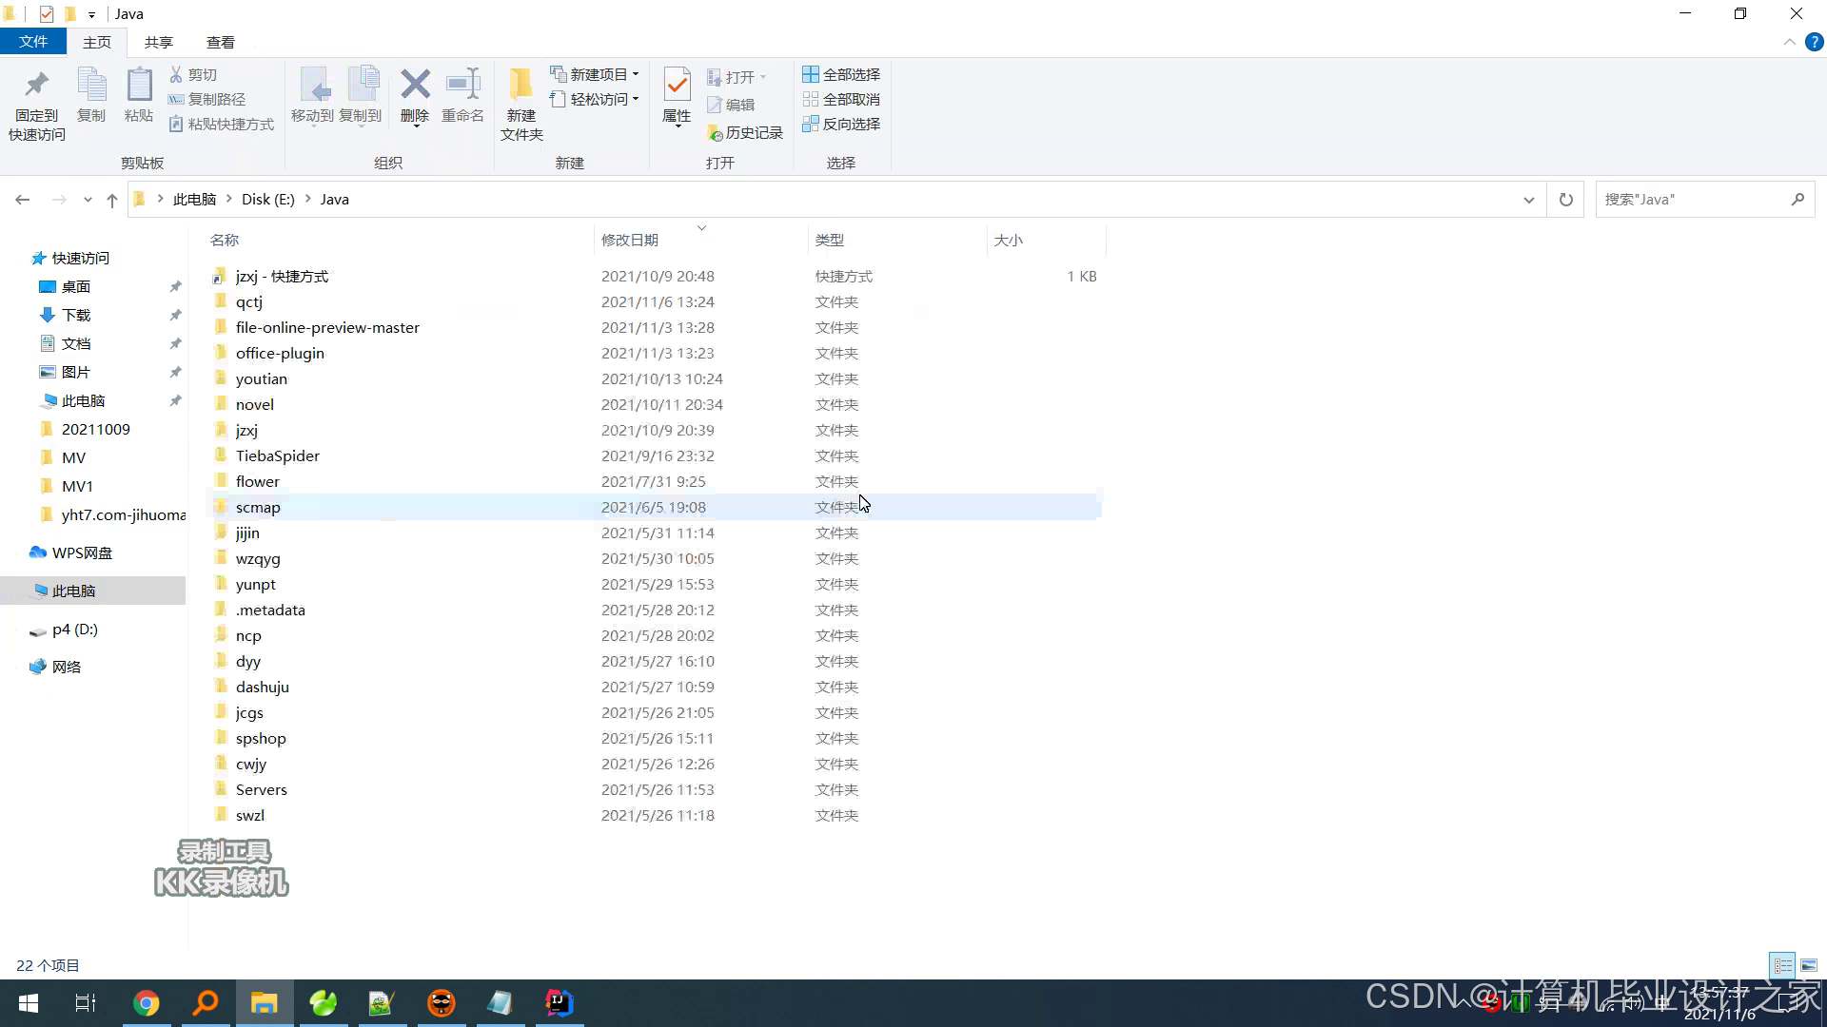Open recent locations dropdown arrow
The width and height of the screenshot is (1827, 1027).
[88, 200]
